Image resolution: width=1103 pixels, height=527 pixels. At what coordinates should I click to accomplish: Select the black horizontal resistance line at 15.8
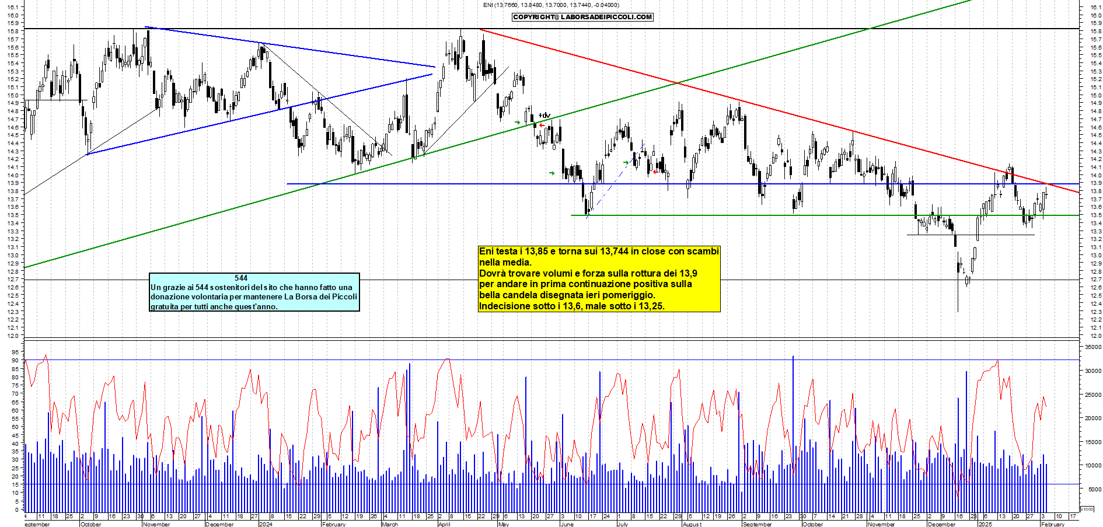(x=551, y=29)
